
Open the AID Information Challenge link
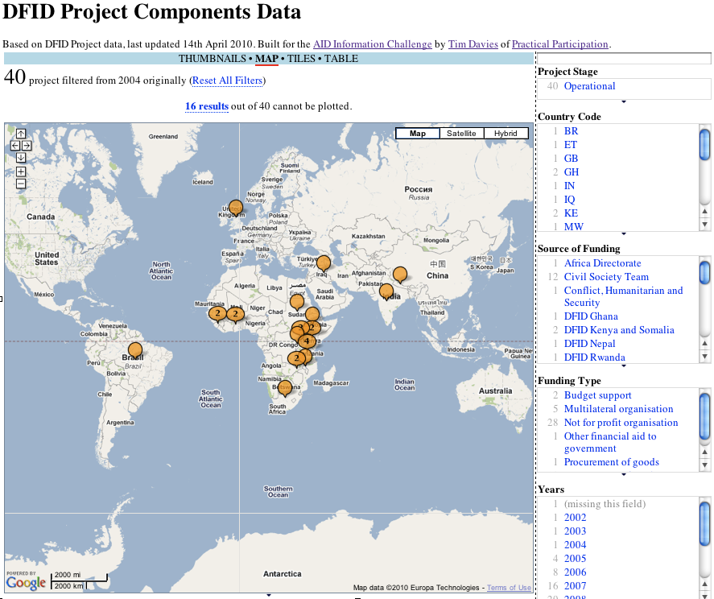coord(372,44)
